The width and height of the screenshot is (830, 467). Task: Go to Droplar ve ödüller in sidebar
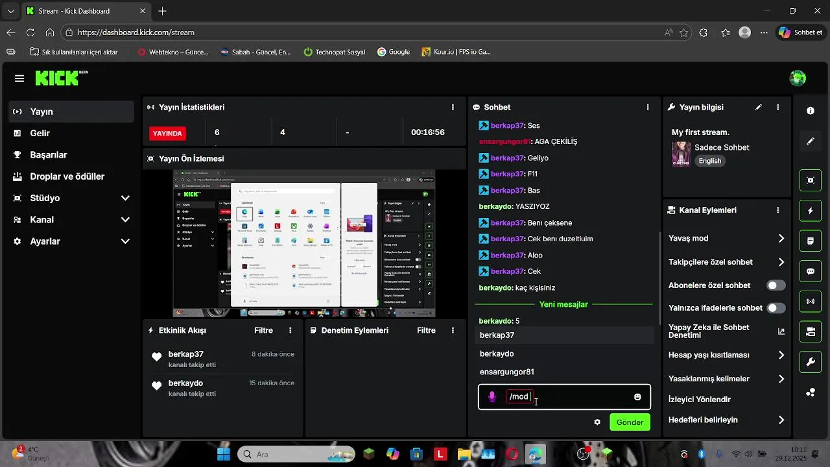[71, 176]
